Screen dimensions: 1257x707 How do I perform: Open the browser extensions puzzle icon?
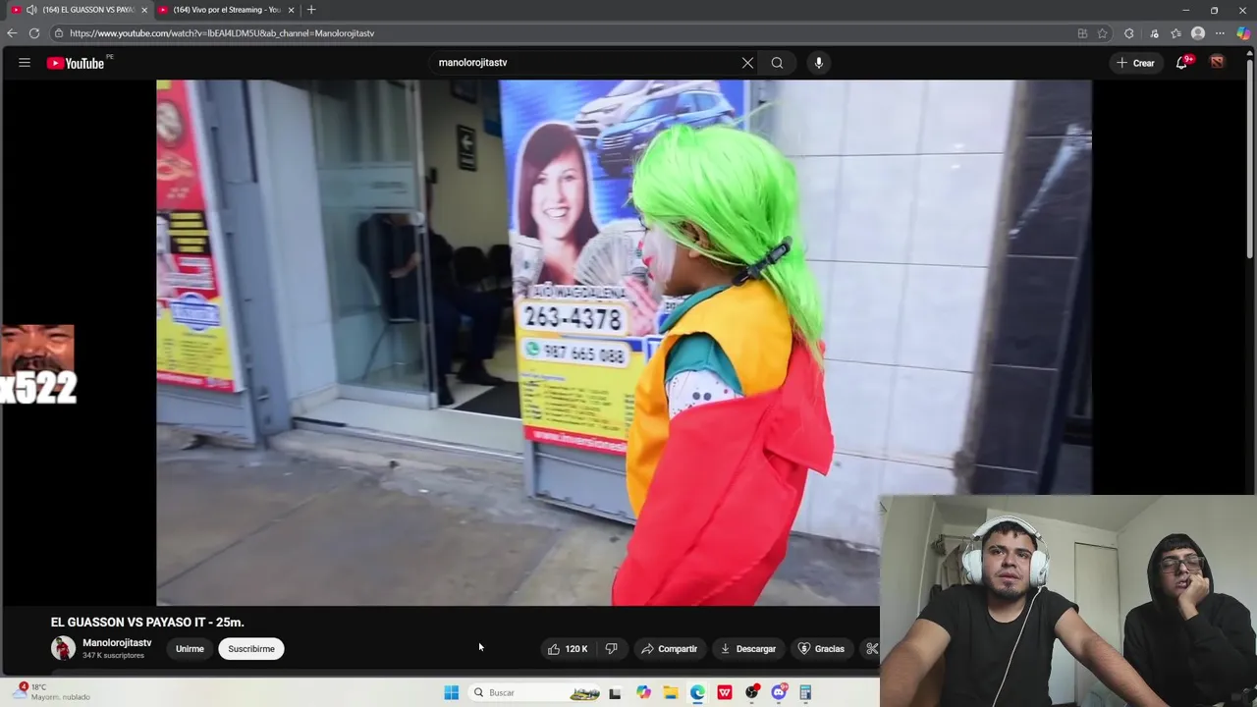pyautogui.click(x=1128, y=33)
